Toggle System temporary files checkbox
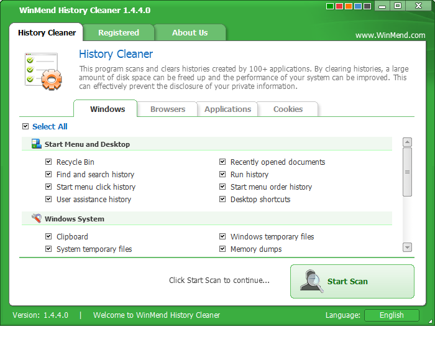Screen dimensions: 435x357 coord(48,249)
